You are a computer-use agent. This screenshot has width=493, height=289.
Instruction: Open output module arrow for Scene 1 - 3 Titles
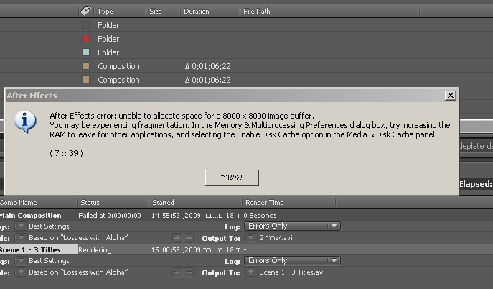21,273
